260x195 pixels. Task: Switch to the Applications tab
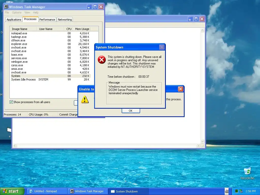(14, 20)
